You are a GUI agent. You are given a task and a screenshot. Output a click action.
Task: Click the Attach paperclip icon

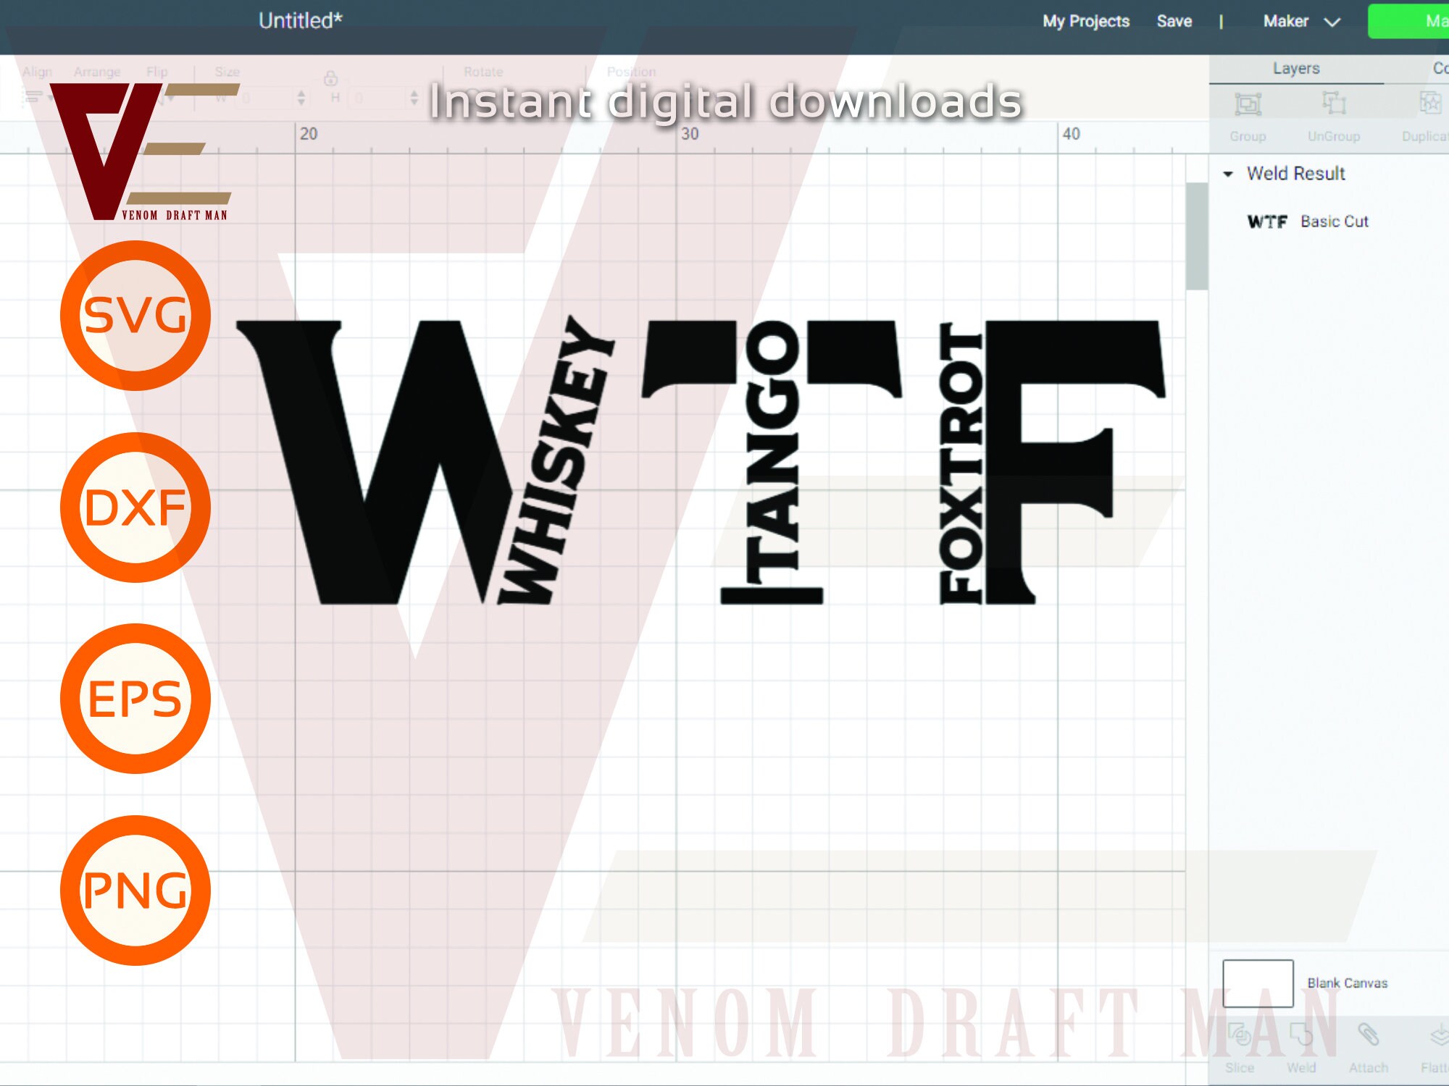tap(1368, 1035)
